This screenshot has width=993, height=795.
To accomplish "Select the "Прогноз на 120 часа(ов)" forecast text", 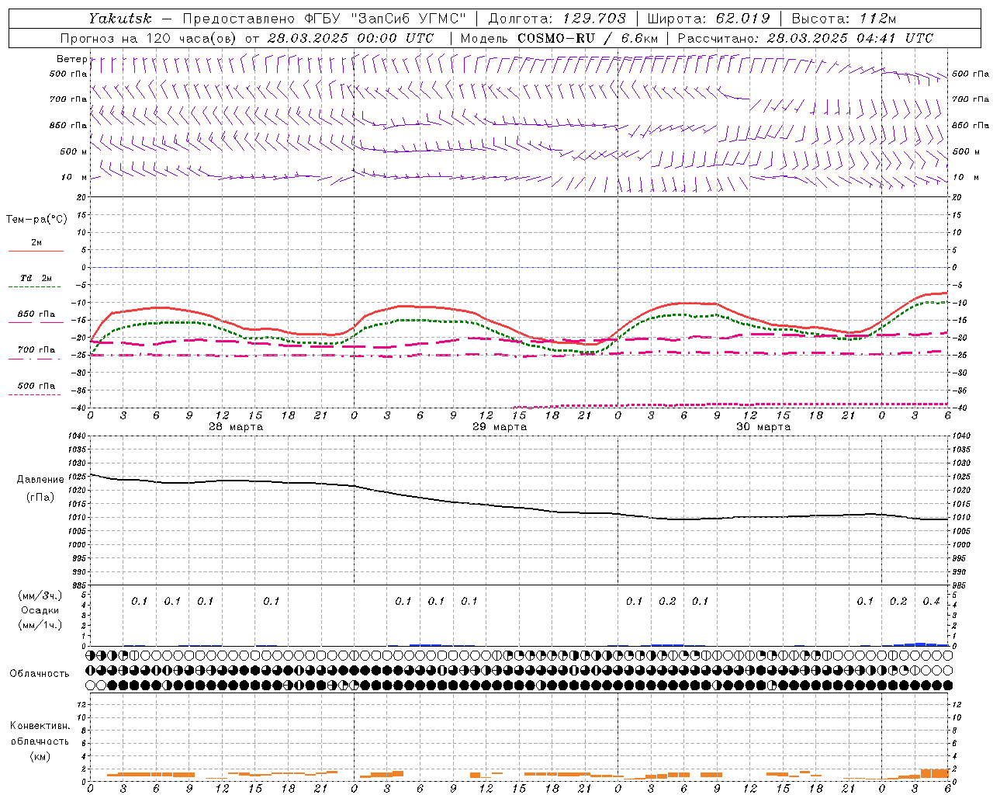I will (149, 38).
